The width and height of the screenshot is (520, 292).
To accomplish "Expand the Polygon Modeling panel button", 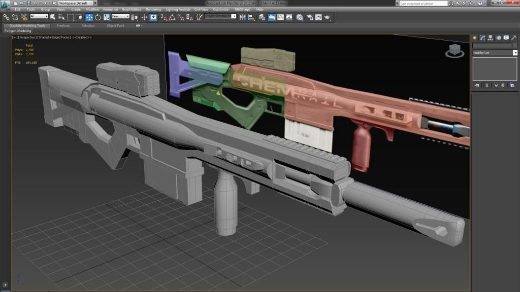I will [18, 31].
